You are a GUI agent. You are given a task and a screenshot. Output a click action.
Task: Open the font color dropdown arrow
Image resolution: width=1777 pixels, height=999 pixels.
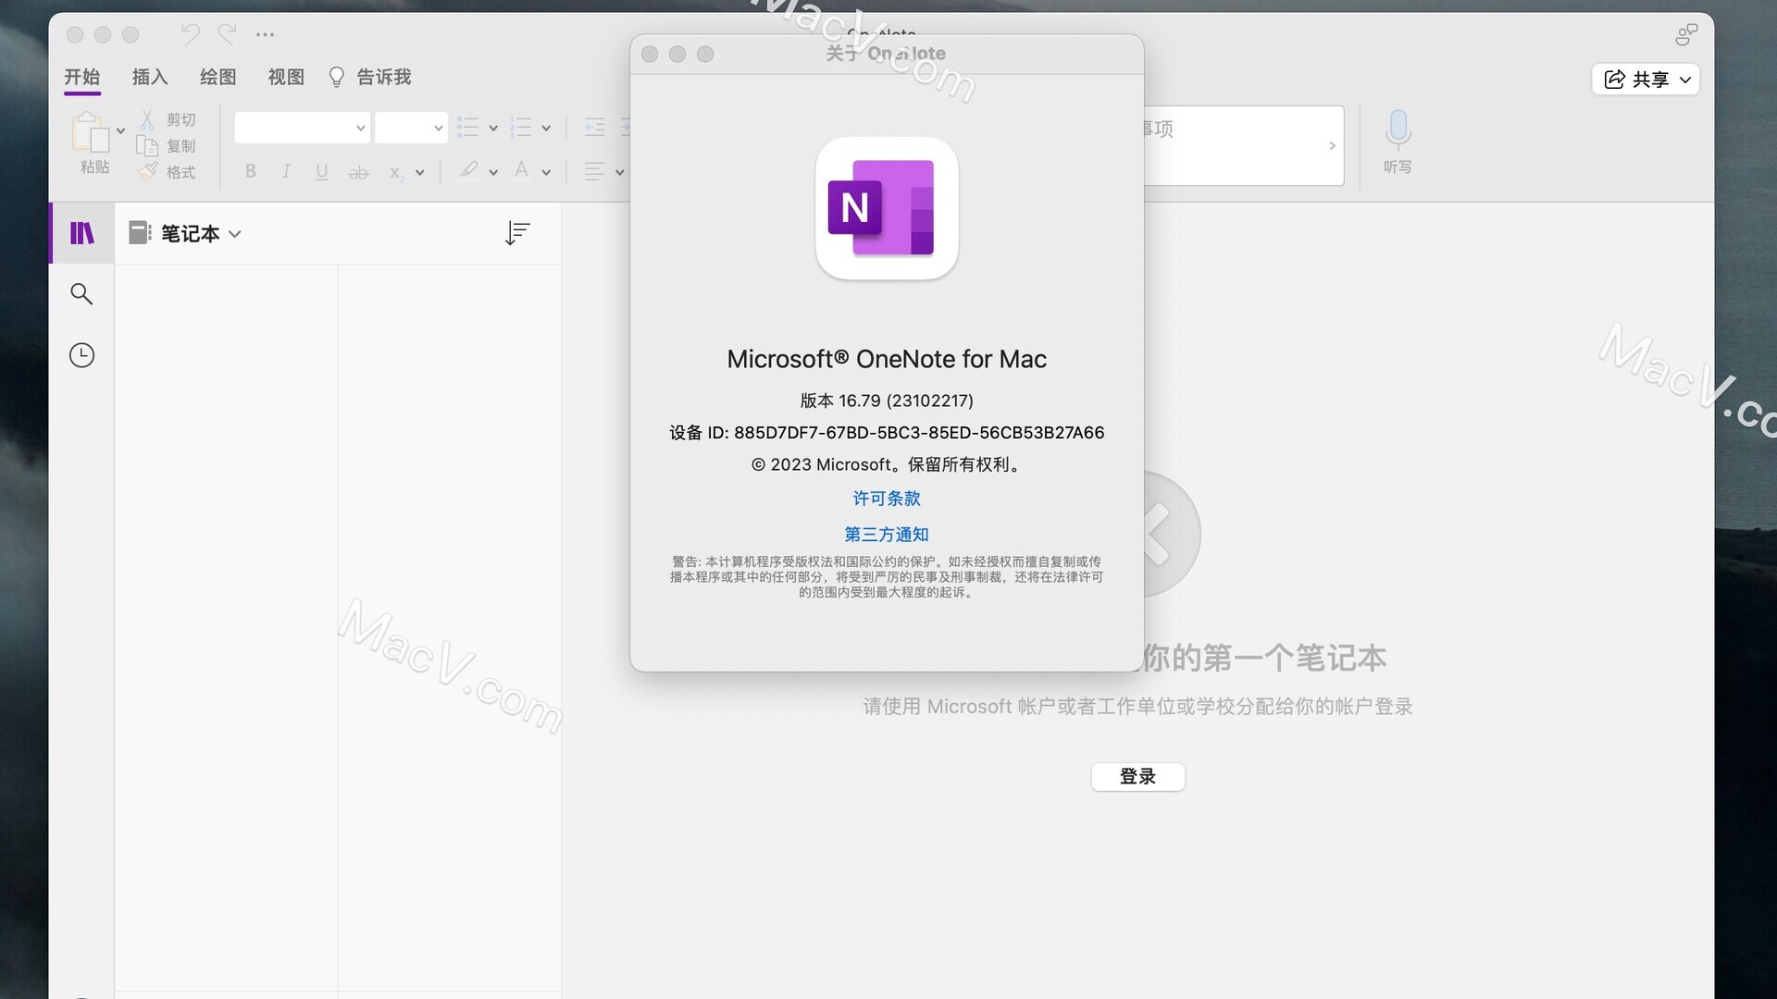(545, 172)
